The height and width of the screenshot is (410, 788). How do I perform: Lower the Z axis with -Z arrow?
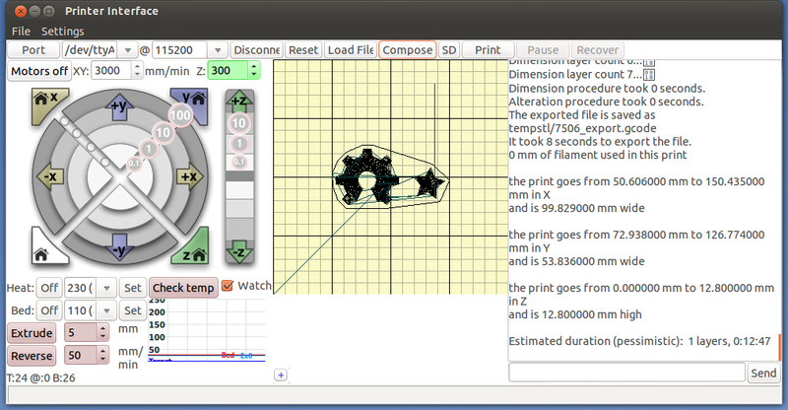(238, 253)
